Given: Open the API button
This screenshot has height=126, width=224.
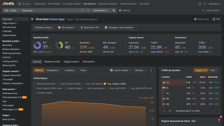Looking at the screenshot, I should [216, 19].
